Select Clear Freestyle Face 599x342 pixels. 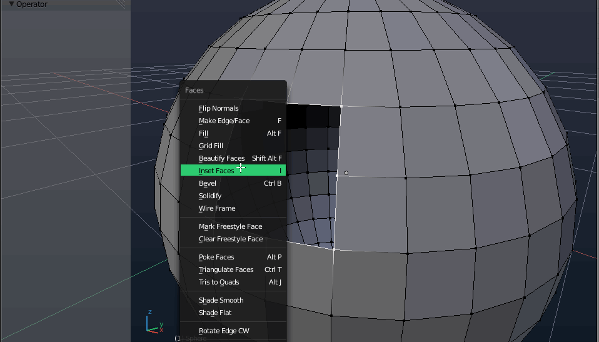pyautogui.click(x=233, y=239)
